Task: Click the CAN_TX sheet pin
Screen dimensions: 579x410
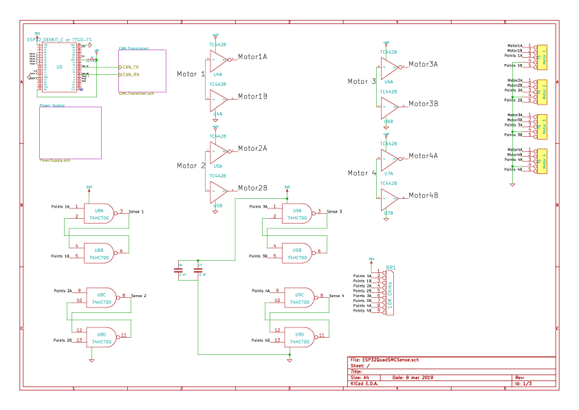Action: (129, 67)
